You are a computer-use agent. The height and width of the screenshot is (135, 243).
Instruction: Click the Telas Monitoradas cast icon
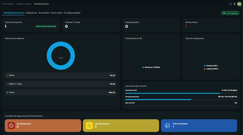167,126
